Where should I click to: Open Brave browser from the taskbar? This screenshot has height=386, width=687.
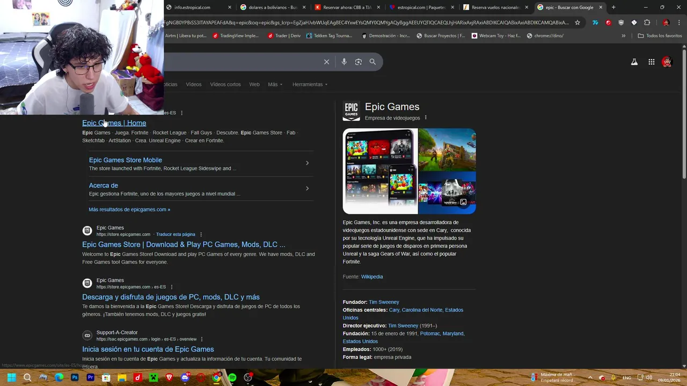tap(170, 377)
